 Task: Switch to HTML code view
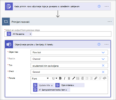pos(104,78)
